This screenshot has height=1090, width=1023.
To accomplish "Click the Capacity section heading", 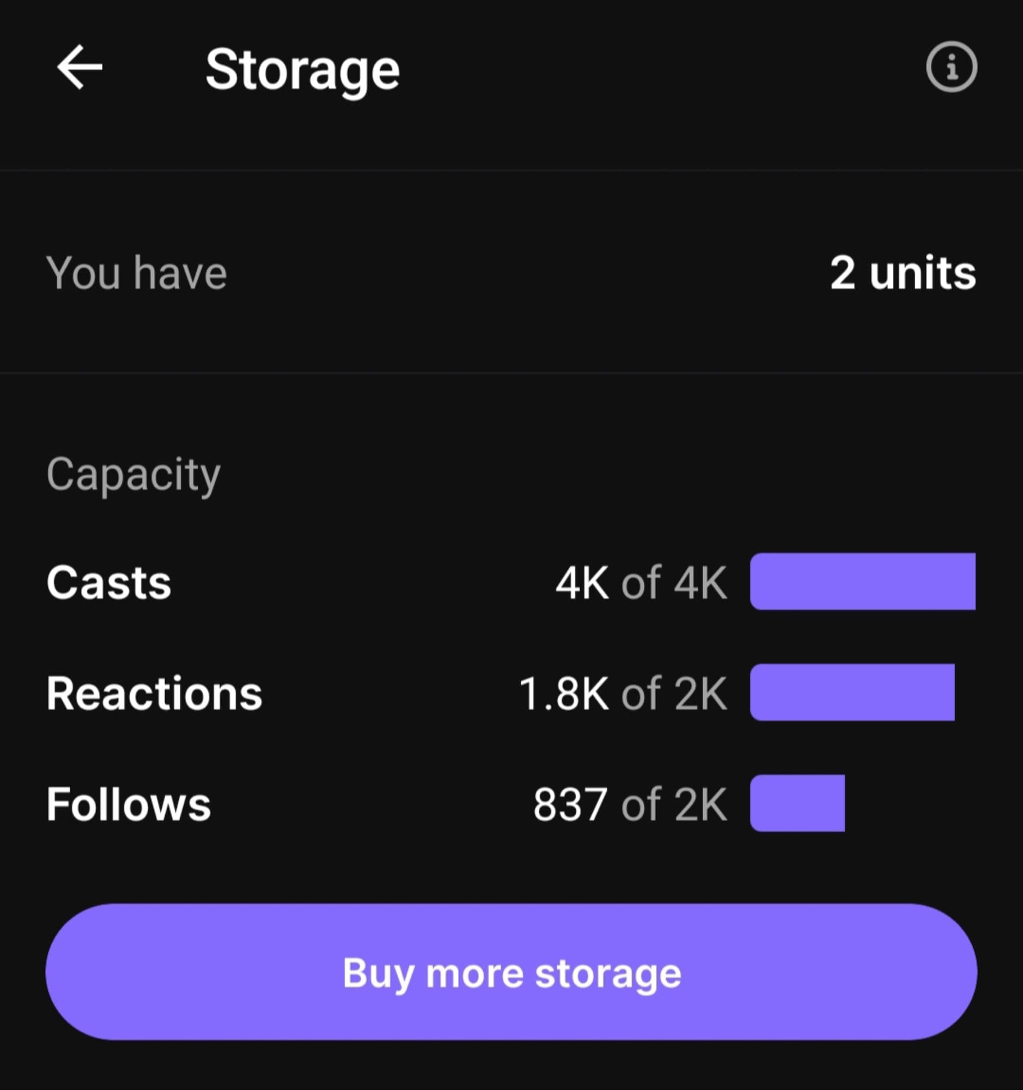I will (x=133, y=474).
